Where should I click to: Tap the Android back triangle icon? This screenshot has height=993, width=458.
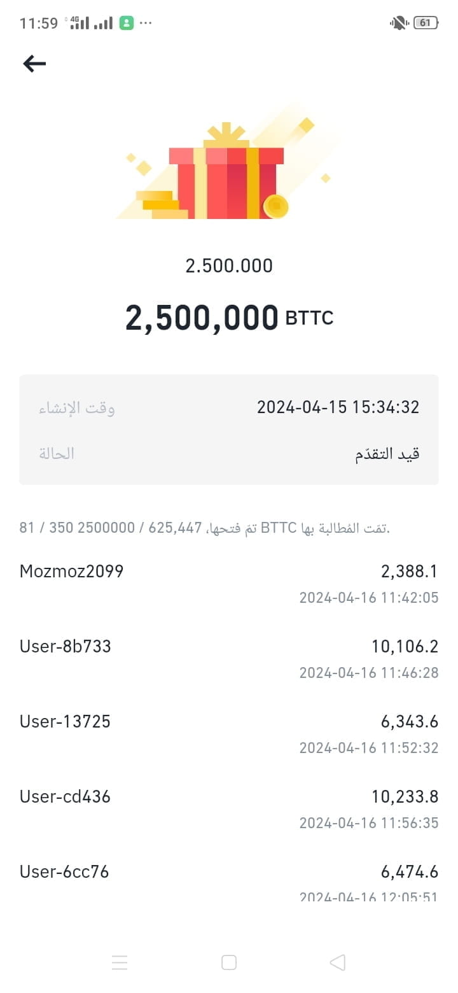pos(338,962)
